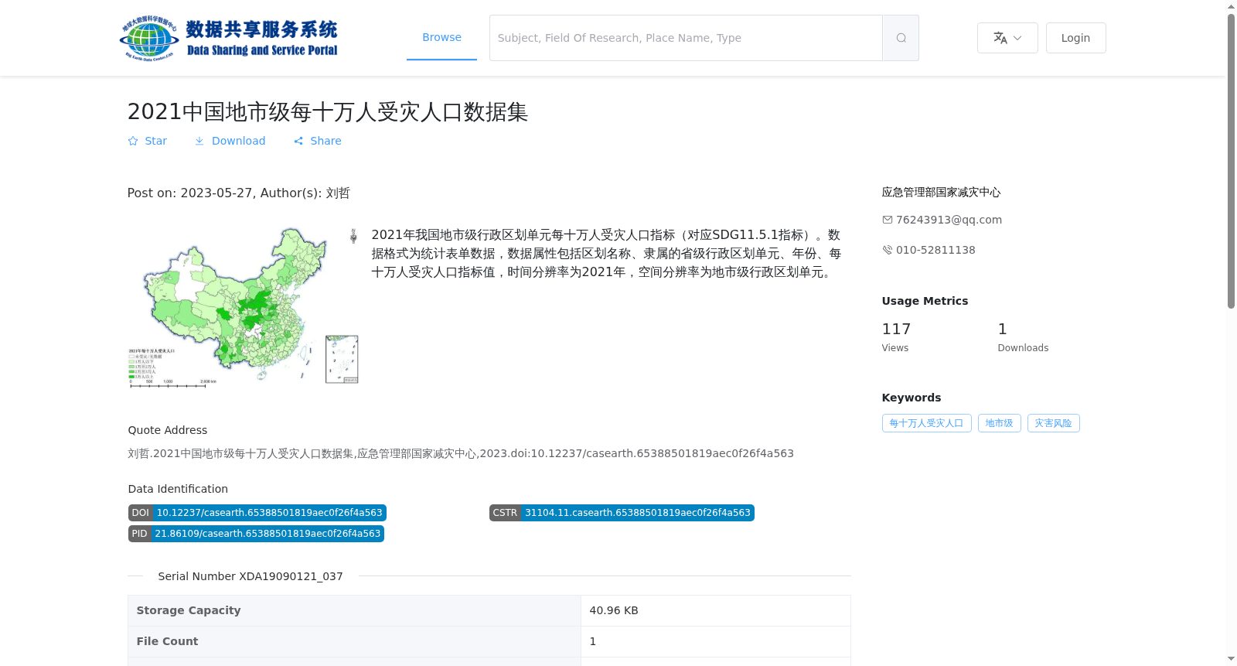
Task: Open the language translation dropdown
Action: coord(1007,38)
